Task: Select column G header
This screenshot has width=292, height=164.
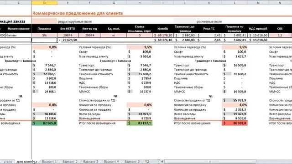Action: [x=114, y=3]
